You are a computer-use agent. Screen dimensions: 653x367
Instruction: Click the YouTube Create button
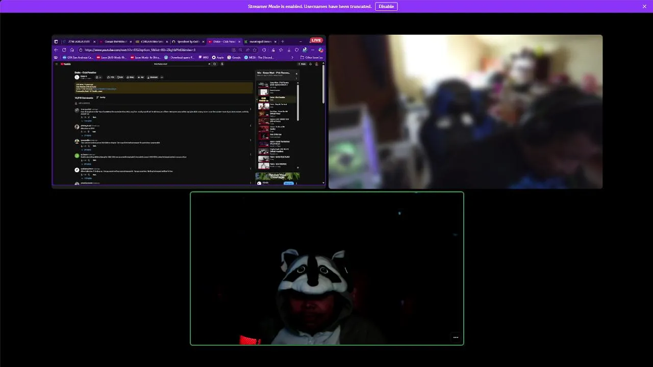click(x=303, y=64)
